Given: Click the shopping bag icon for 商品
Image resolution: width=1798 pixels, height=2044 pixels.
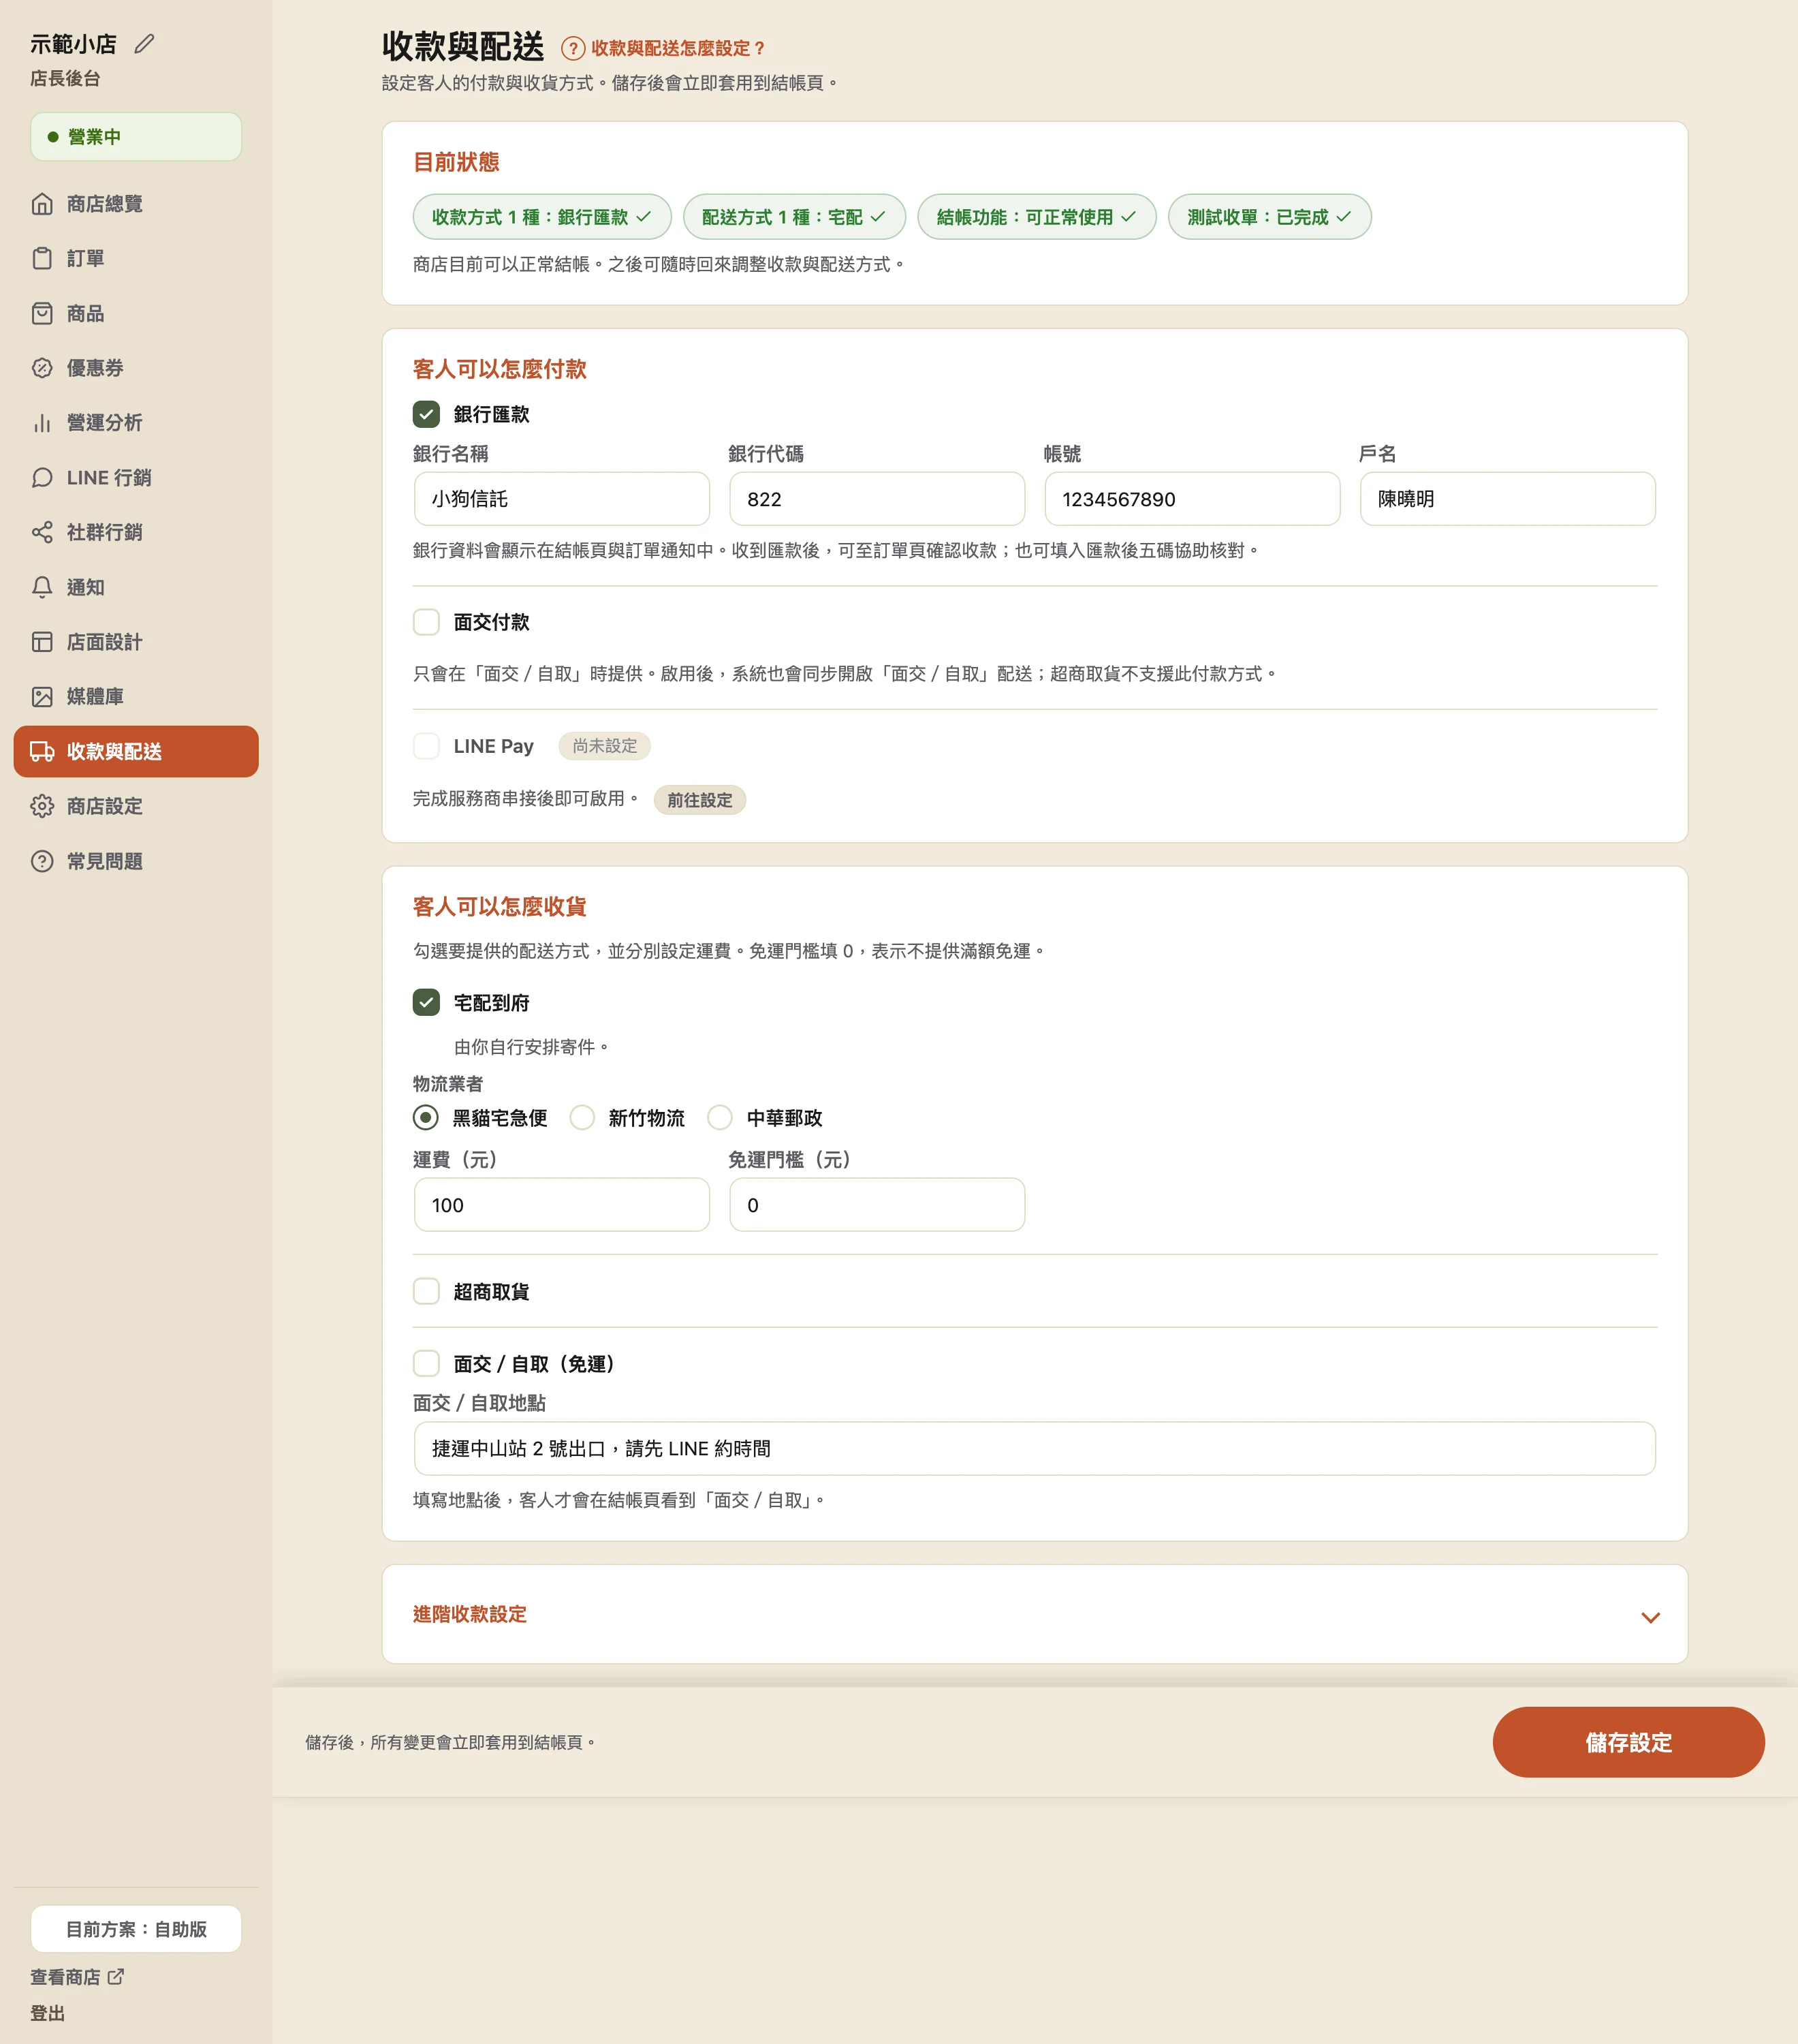Looking at the screenshot, I should (42, 313).
